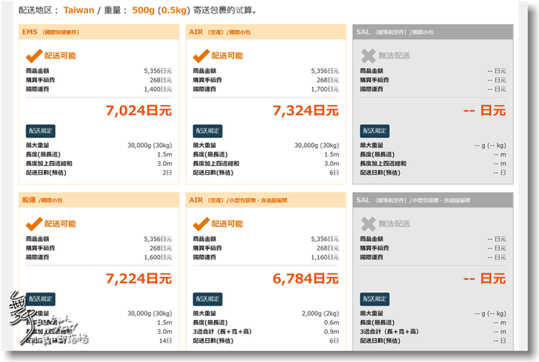Click the EMS shipping fee "1,400日元"
This screenshot has width=539, height=362.
click(158, 89)
